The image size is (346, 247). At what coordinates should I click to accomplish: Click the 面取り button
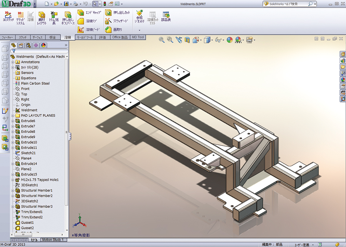tap(108, 29)
